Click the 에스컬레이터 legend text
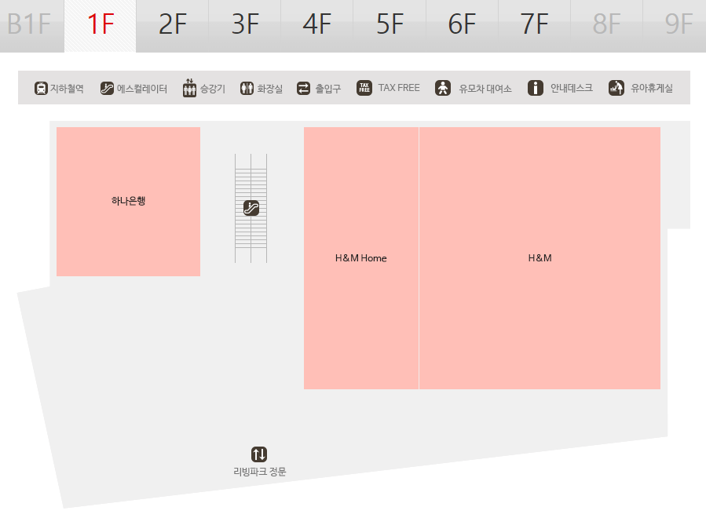The width and height of the screenshot is (706, 518). tap(142, 89)
